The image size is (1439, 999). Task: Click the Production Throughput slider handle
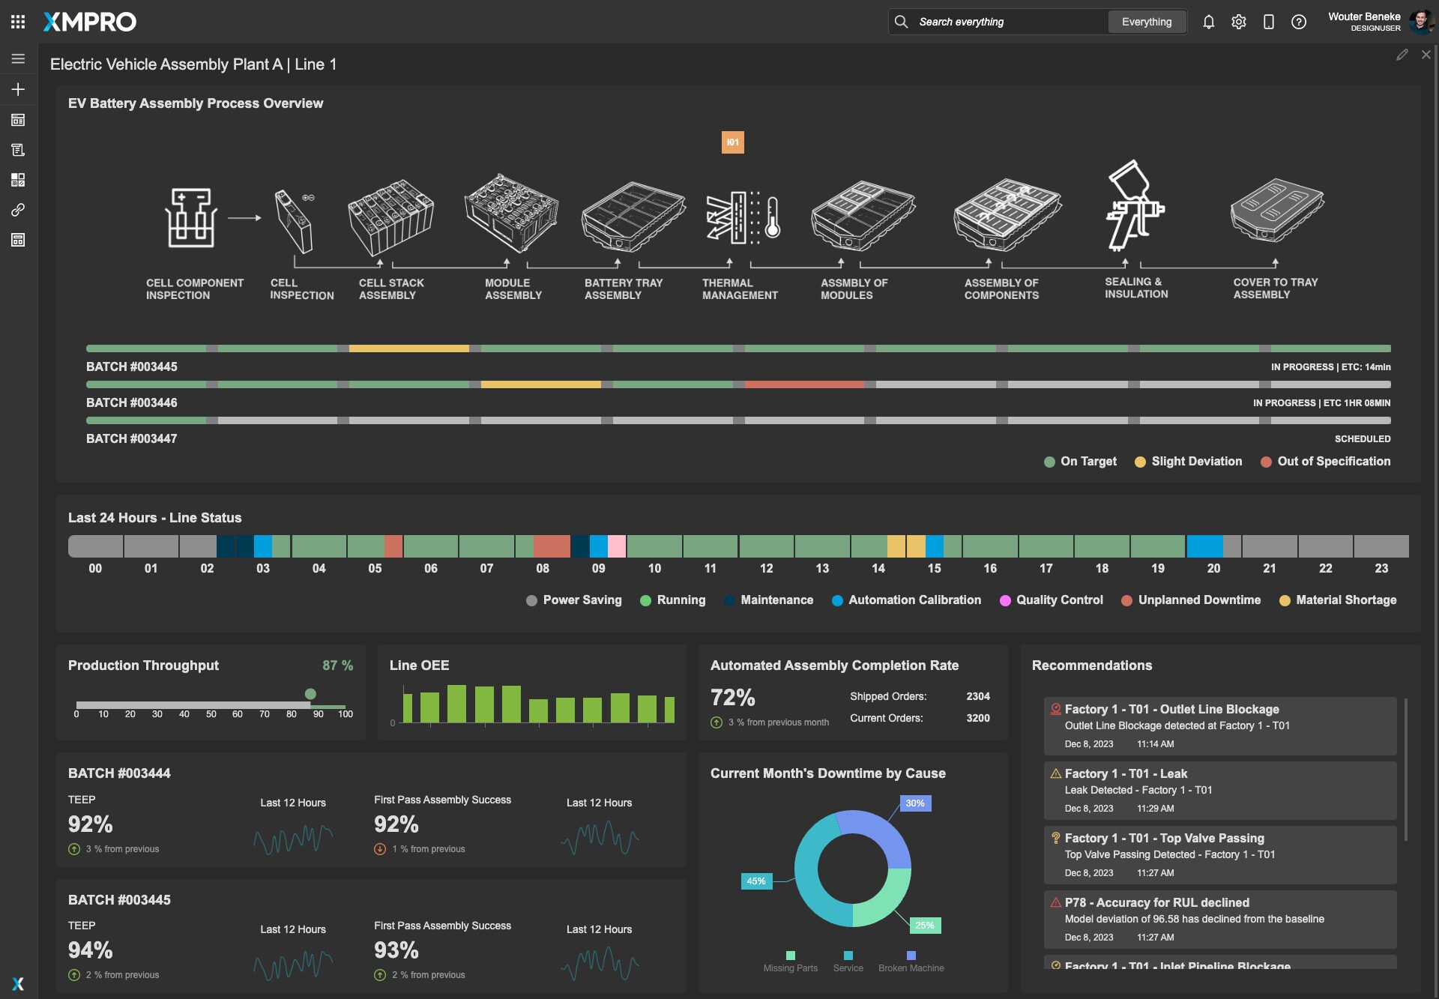(x=310, y=694)
